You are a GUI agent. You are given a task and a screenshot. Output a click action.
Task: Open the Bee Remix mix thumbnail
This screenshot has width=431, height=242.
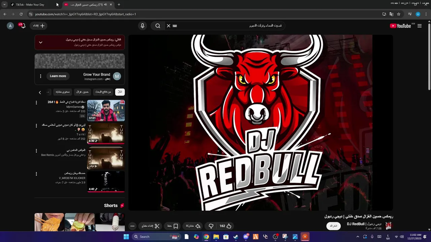pos(106,159)
